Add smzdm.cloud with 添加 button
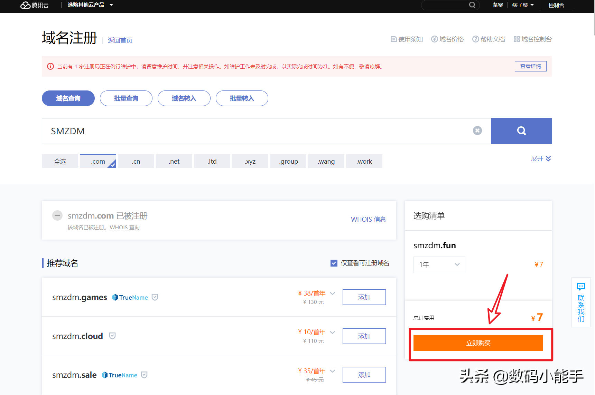Image resolution: width=595 pixels, height=395 pixels. click(x=364, y=336)
